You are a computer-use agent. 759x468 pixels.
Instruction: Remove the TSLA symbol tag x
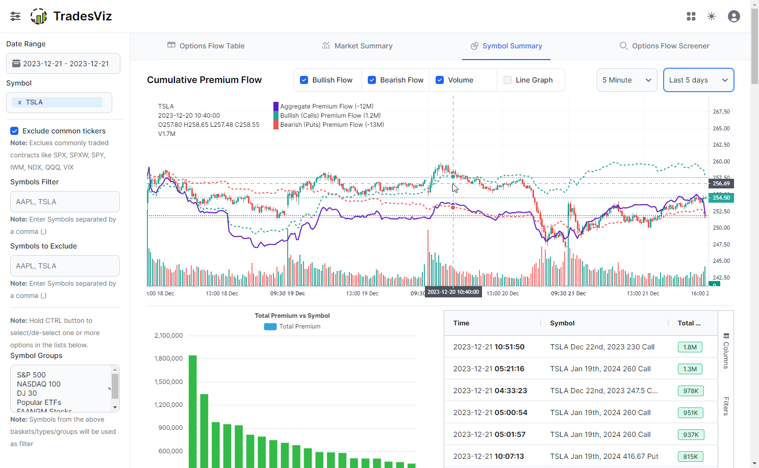pos(20,102)
